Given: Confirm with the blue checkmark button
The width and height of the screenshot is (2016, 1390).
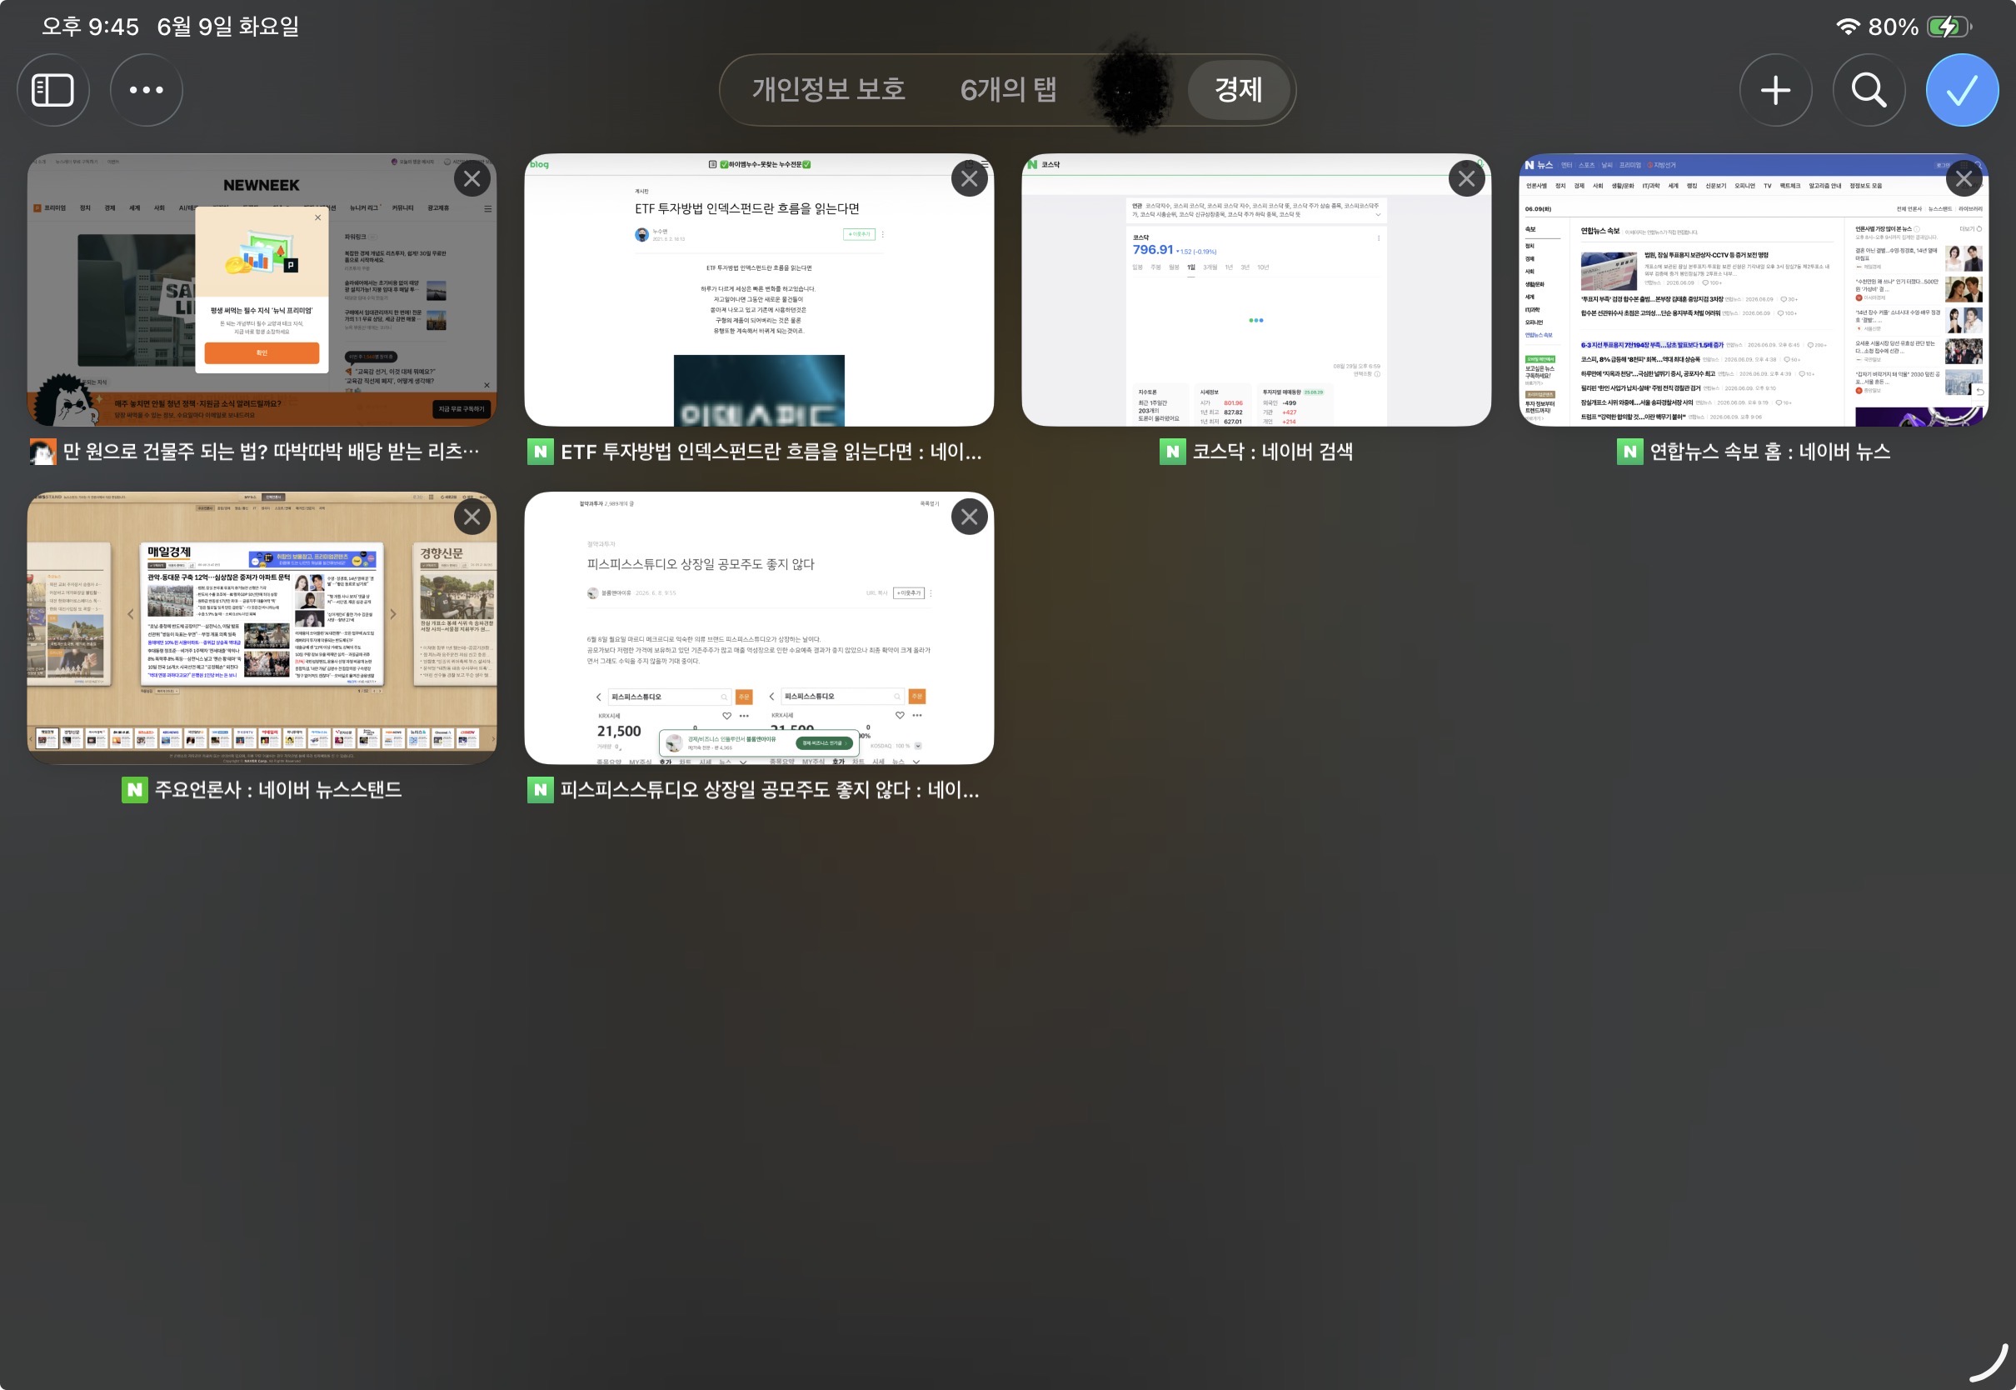Looking at the screenshot, I should (x=1962, y=90).
